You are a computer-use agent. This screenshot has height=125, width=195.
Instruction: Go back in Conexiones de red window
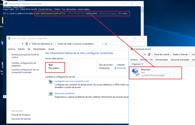click(132, 55)
